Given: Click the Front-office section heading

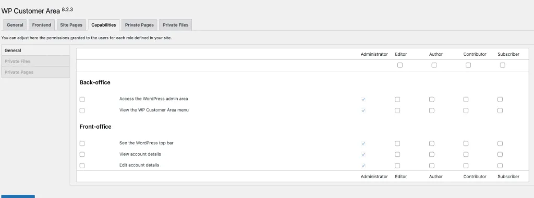Looking at the screenshot, I should (x=95, y=127).
